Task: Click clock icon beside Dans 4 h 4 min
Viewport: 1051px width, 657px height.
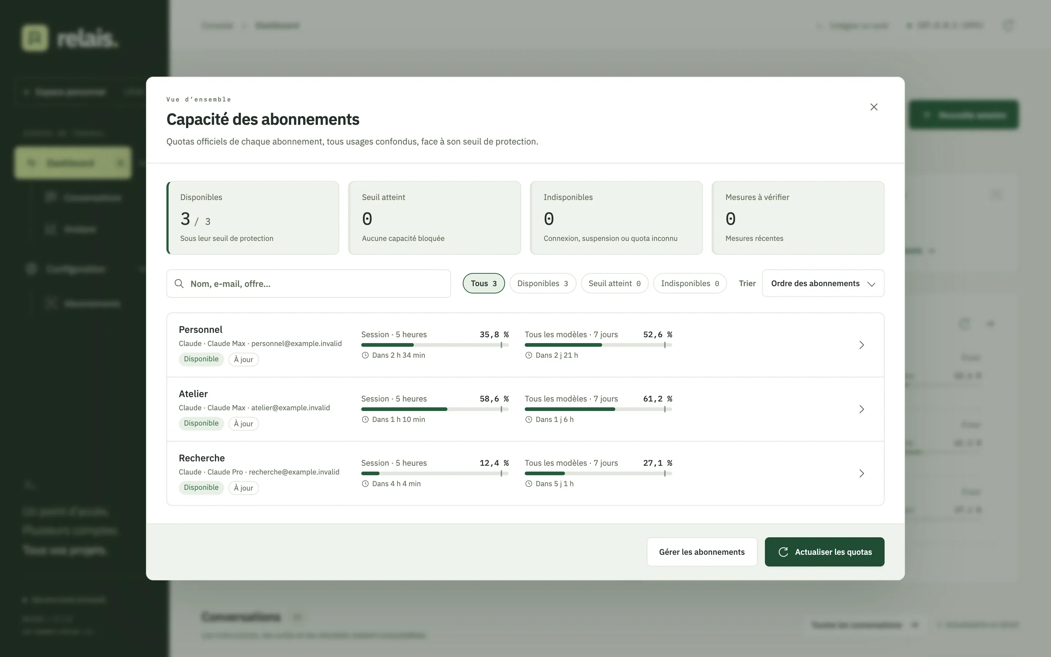Action: (365, 484)
